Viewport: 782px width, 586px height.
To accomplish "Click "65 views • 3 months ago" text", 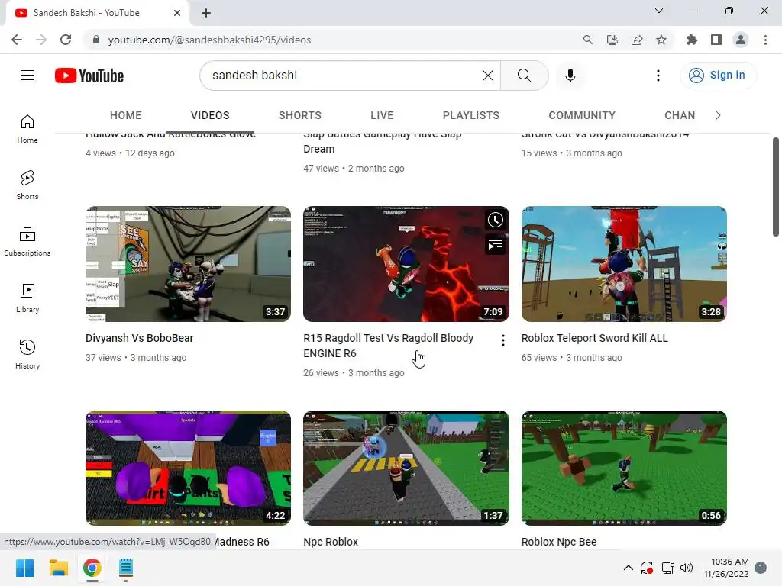I will (x=571, y=358).
